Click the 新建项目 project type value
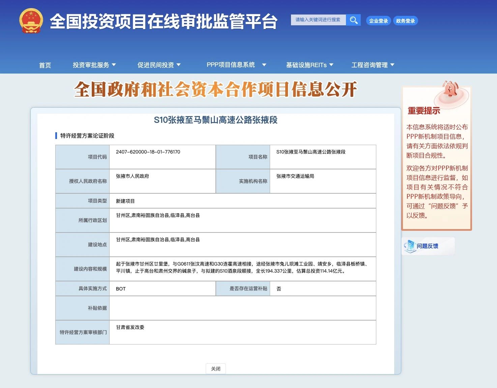 pos(125,201)
